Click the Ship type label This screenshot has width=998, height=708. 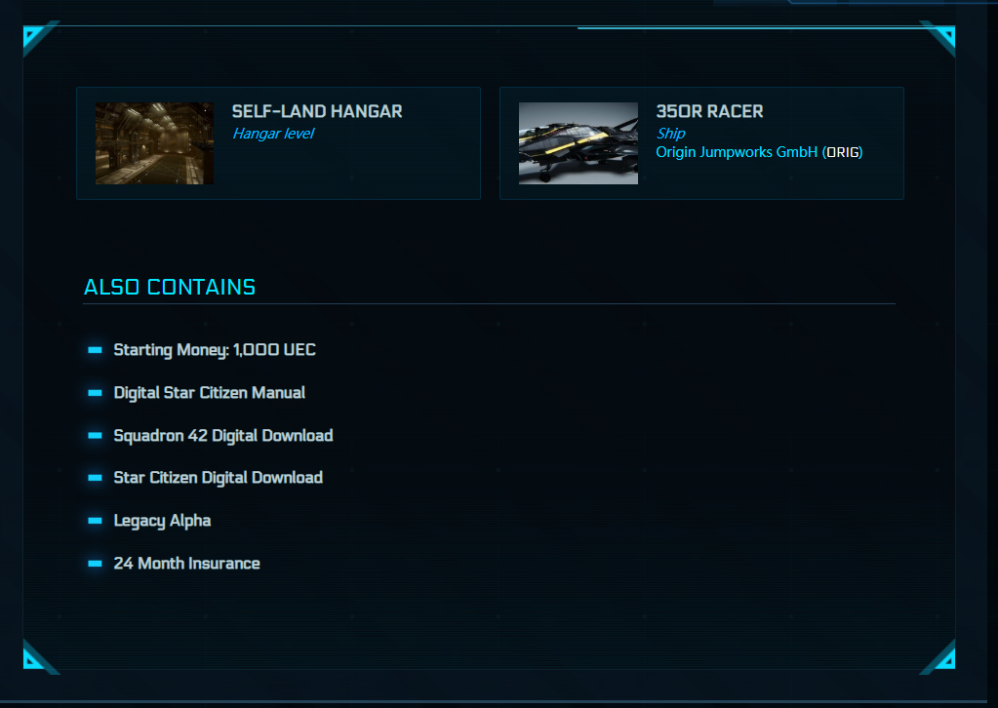pyautogui.click(x=671, y=134)
